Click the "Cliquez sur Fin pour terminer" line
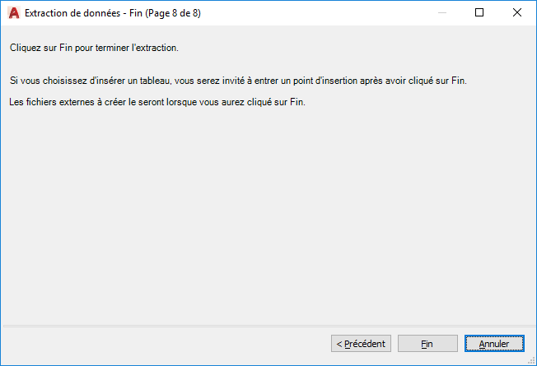Viewport: 537px width, 366px height. pos(94,48)
